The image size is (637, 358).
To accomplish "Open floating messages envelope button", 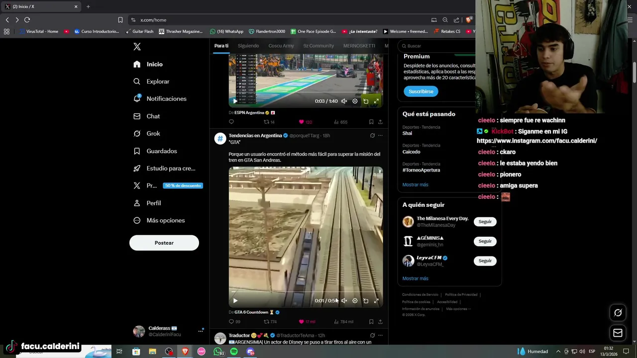I will tap(618, 333).
